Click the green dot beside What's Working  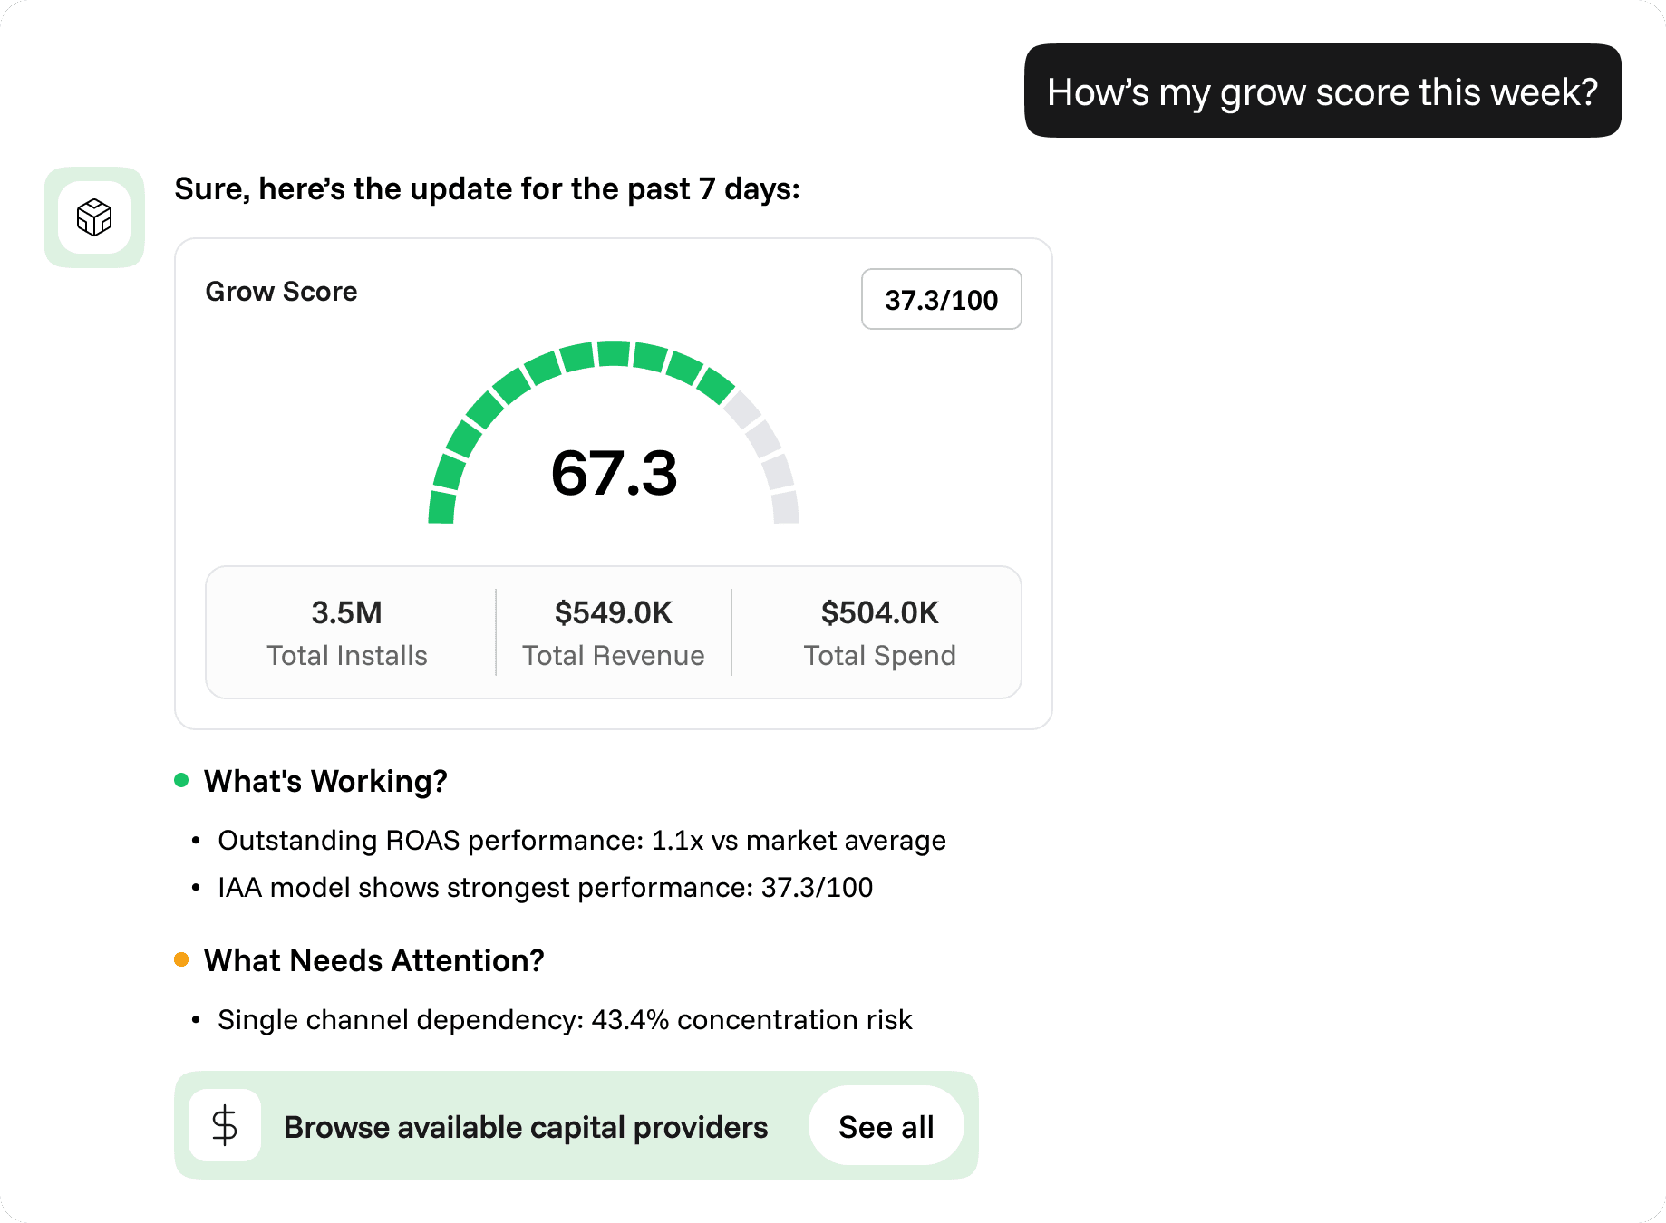181,780
